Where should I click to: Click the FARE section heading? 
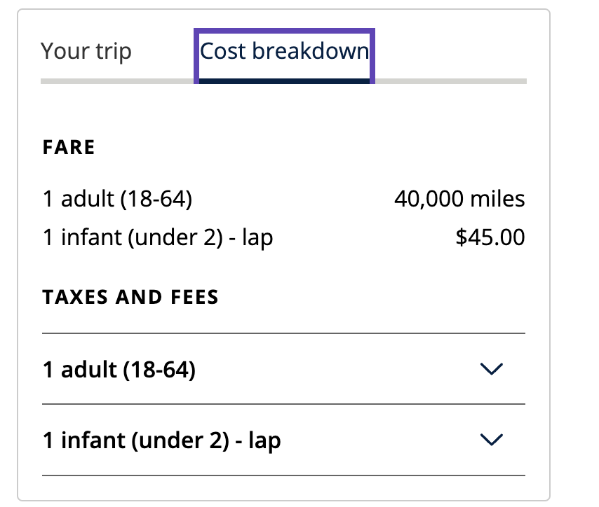click(69, 147)
